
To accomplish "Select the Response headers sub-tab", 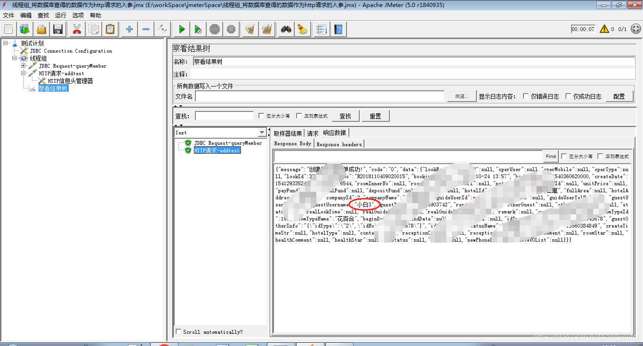I will 339,144.
